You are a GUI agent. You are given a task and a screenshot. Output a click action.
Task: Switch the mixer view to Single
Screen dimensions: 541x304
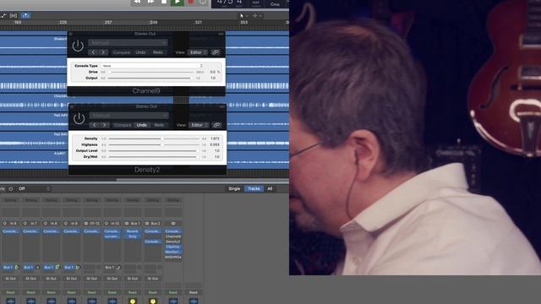click(234, 189)
